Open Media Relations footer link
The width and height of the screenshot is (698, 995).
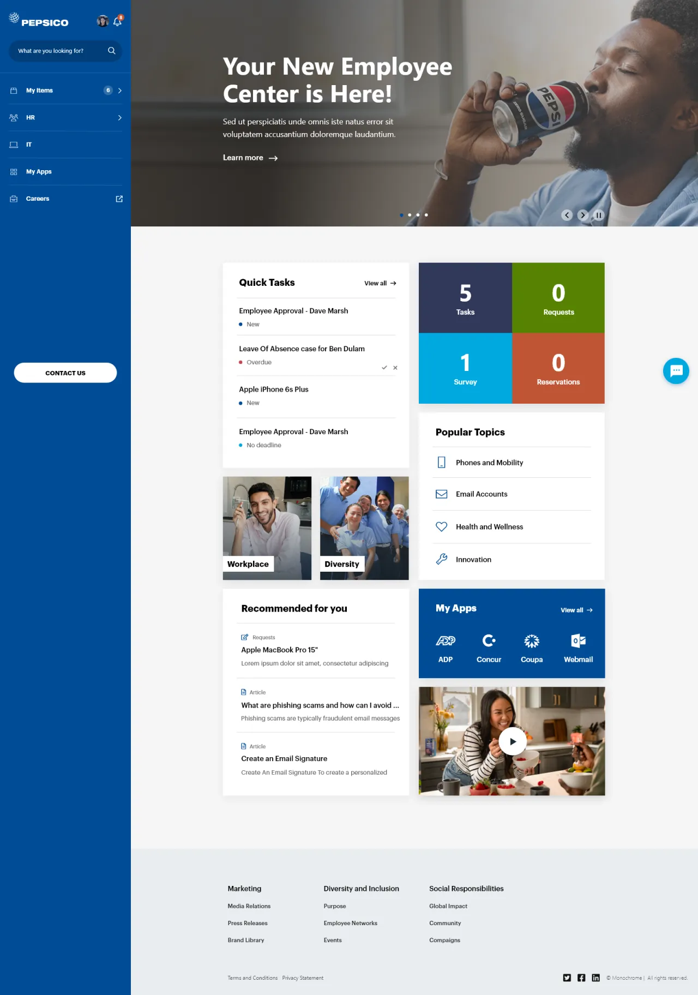tap(249, 906)
